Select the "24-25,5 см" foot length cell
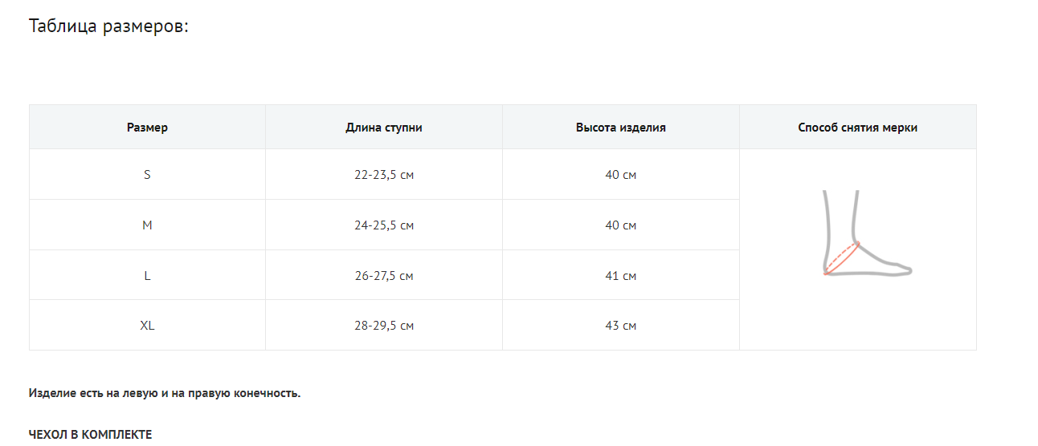Image resolution: width=1038 pixels, height=446 pixels. click(384, 225)
